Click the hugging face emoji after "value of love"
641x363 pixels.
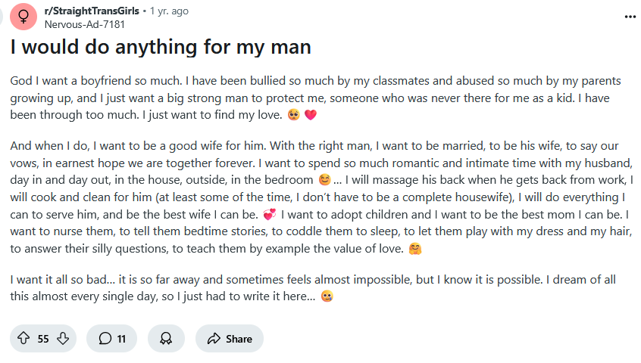414,247
